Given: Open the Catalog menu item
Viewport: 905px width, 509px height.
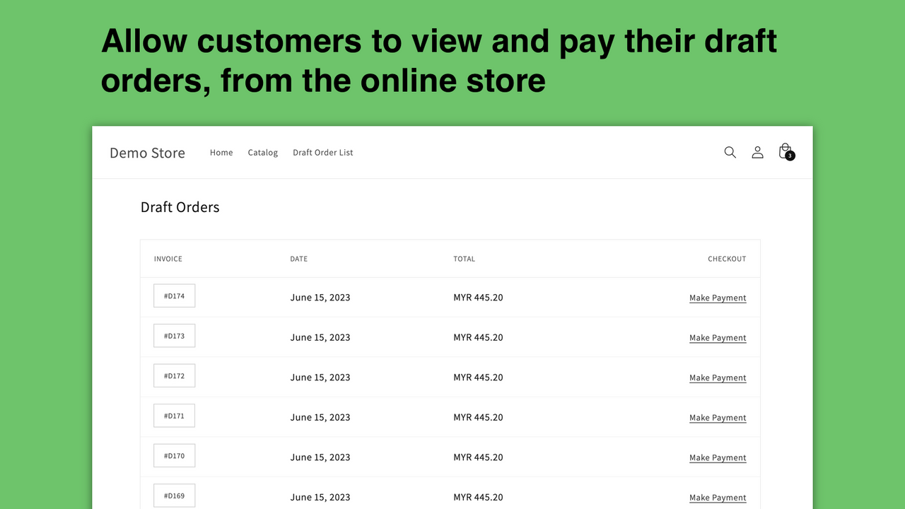Looking at the screenshot, I should (x=262, y=152).
